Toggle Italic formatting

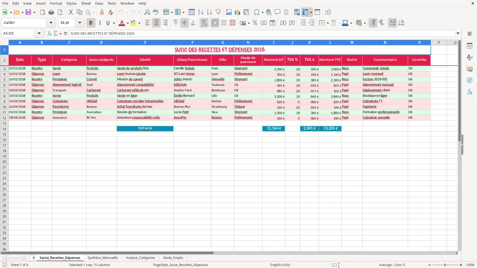click(x=100, y=23)
